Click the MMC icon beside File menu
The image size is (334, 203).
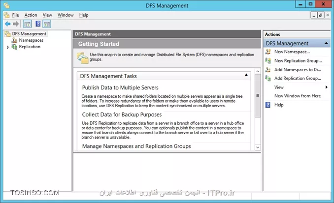click(x=7, y=15)
